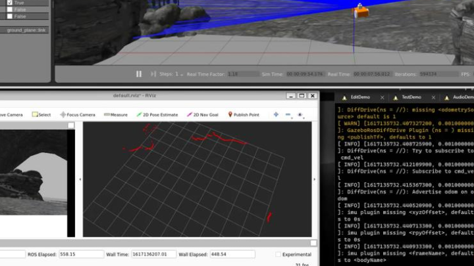
Task: Click the Wall Elapsed value field
Action: click(232, 254)
